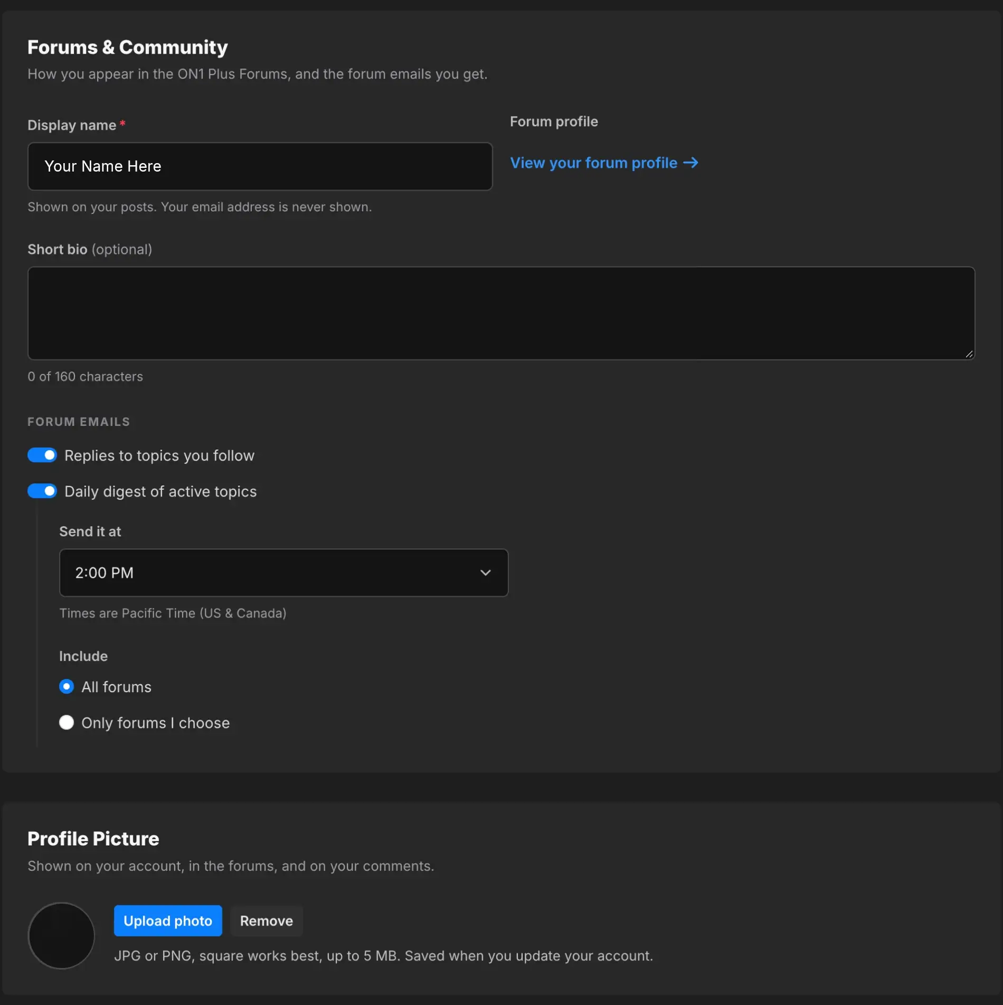Choose the Only forums I choose radio option

click(x=67, y=723)
